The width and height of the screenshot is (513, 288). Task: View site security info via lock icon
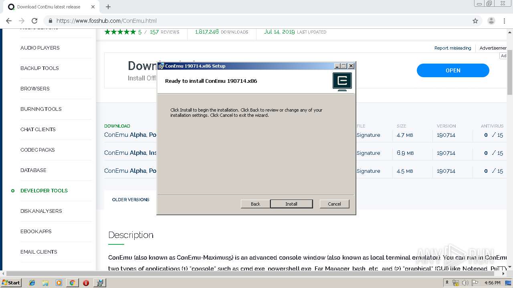coord(50,21)
